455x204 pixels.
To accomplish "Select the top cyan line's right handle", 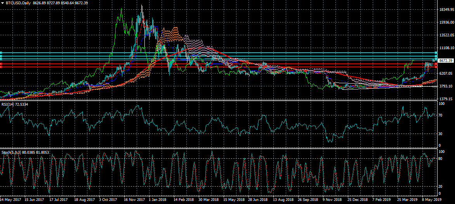I will 436,53.
